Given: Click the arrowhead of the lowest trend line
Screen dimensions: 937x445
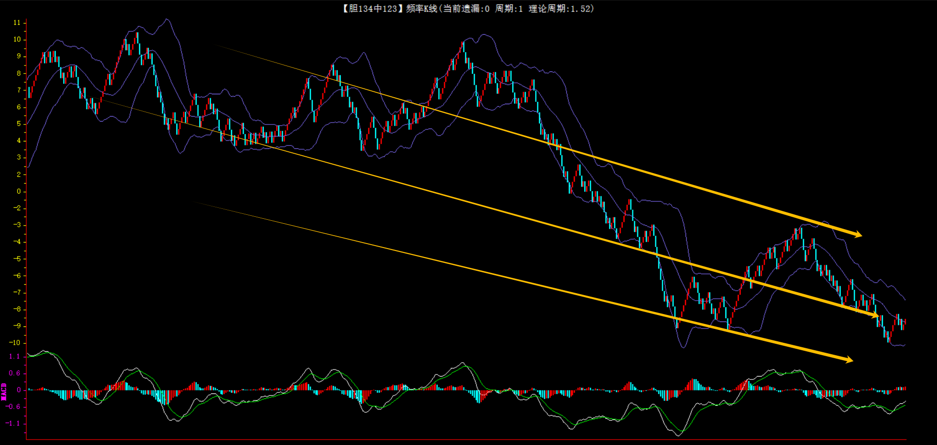Looking at the screenshot, I should [848, 360].
